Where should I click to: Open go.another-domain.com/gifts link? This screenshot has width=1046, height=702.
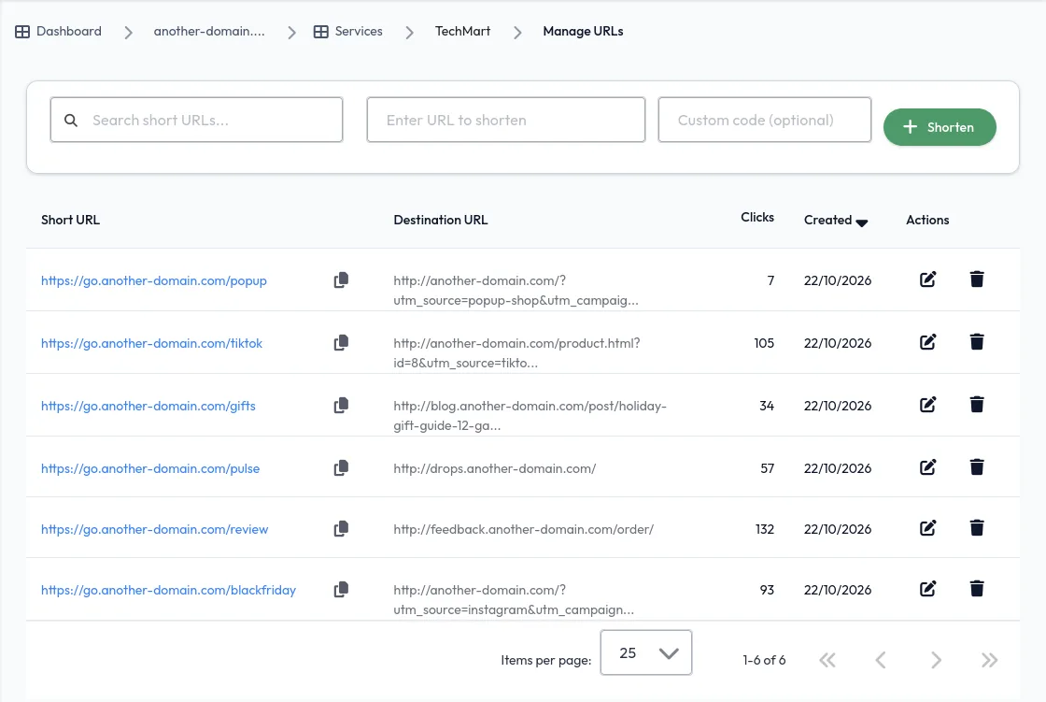click(148, 406)
